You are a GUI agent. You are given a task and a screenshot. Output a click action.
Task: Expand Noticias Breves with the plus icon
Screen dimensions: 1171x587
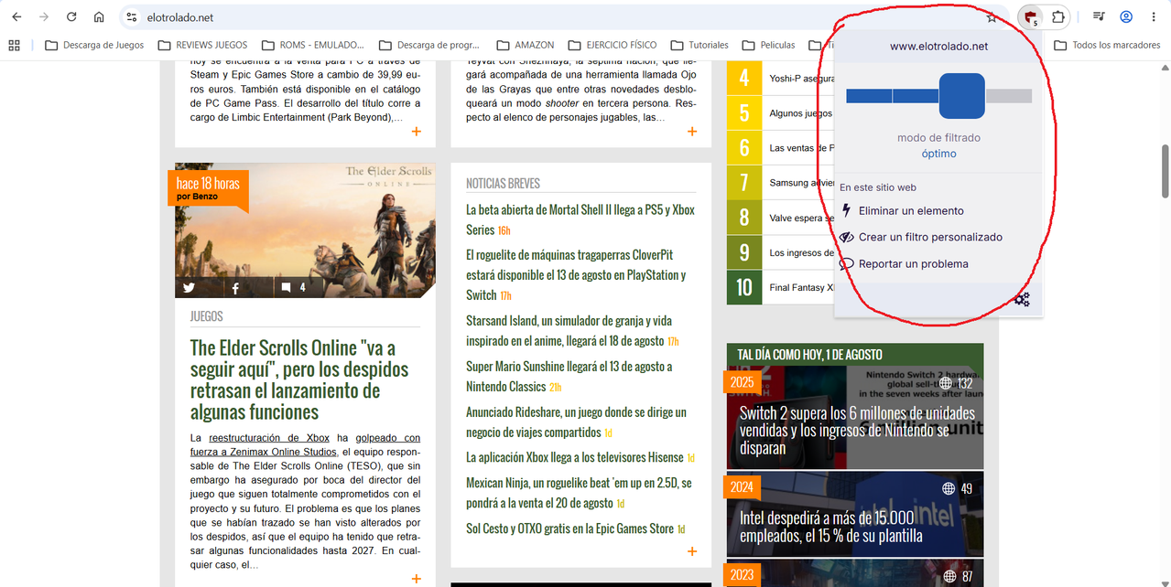(x=692, y=551)
